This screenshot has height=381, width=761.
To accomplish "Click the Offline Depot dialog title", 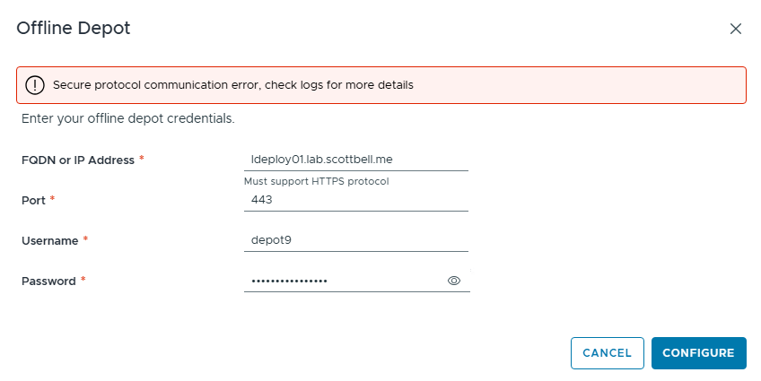I will pyautogui.click(x=74, y=29).
